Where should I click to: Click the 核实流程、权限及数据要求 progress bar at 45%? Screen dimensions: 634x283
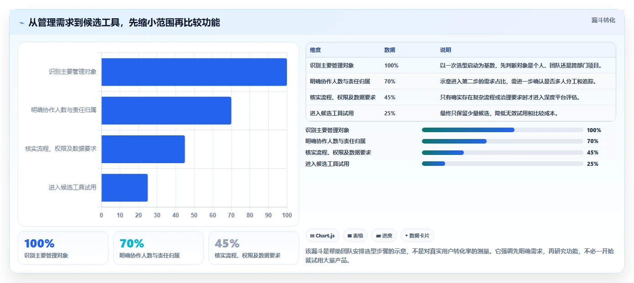[x=503, y=153]
